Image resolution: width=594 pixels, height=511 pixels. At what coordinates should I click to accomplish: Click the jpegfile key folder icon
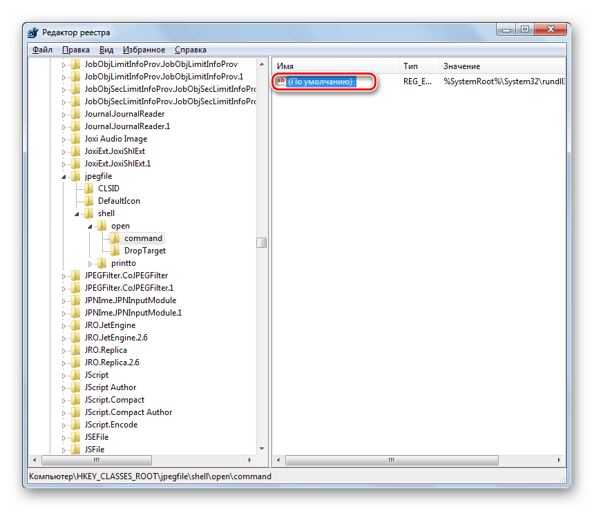click(77, 175)
